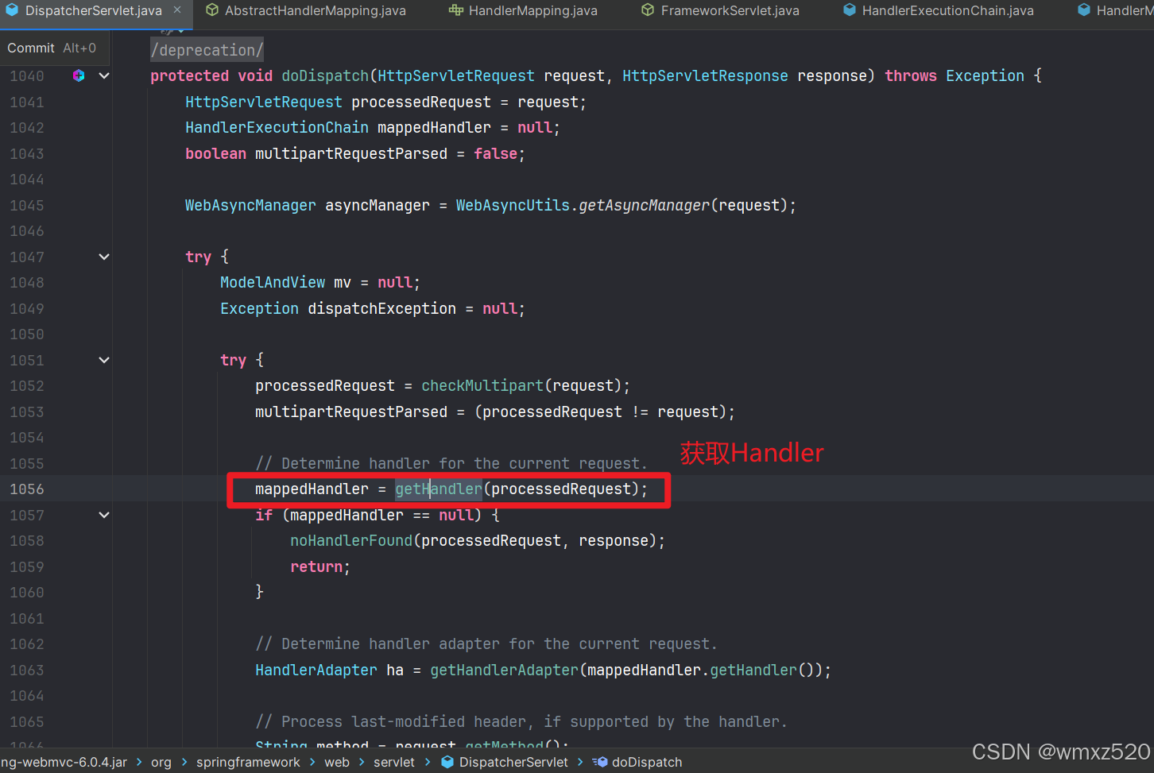Click line number 1047 in gutter

tap(27, 257)
